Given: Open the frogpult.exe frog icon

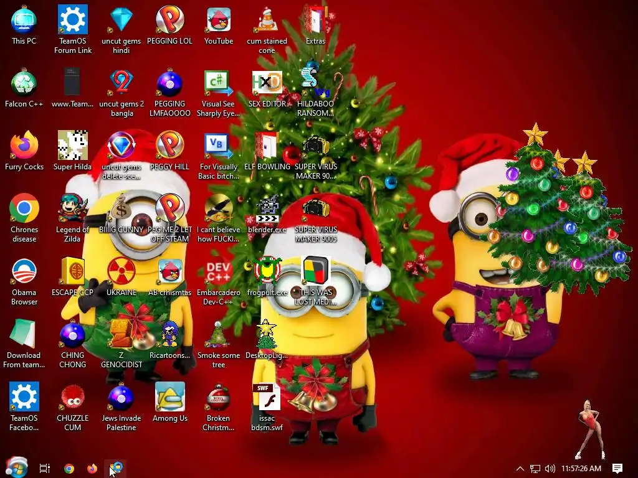Looking at the screenshot, I should pos(267,270).
